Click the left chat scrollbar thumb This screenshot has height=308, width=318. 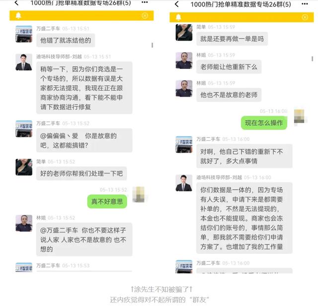click(x=153, y=45)
